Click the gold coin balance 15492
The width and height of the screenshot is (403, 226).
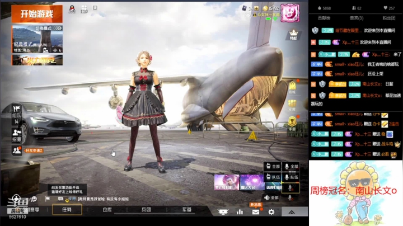tap(271, 8)
